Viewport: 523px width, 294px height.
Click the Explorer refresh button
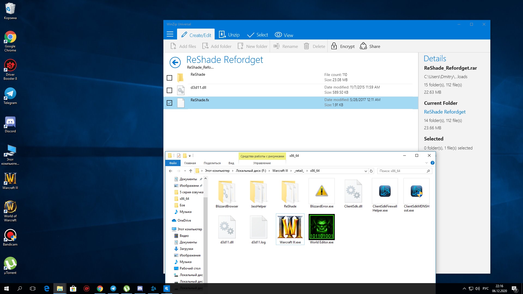371,171
